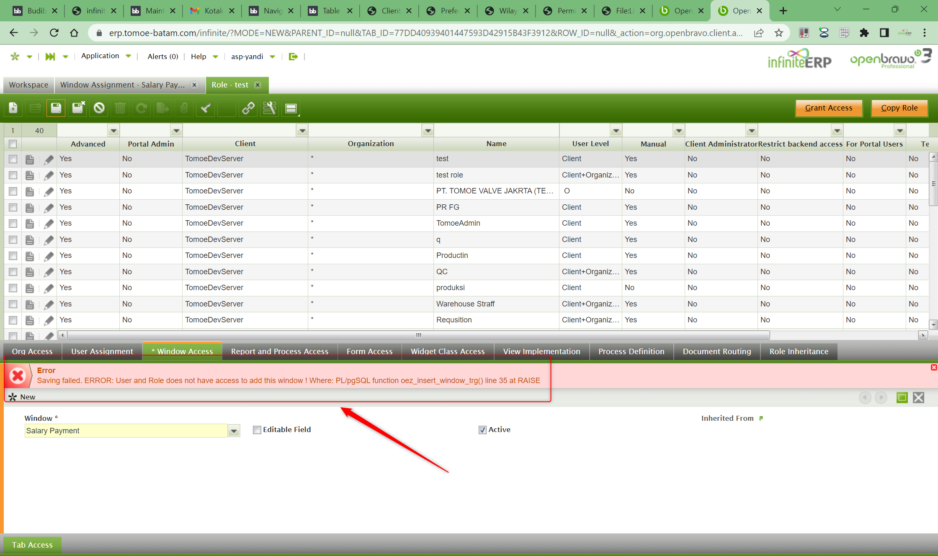Dismiss the red error message bar
This screenshot has height=556, width=938.
coord(933,367)
